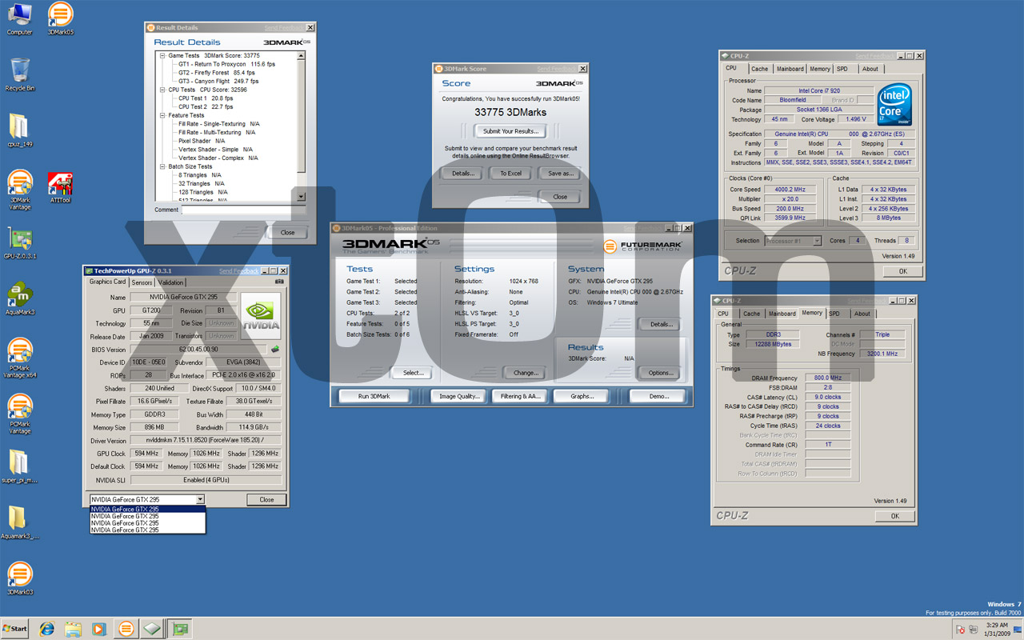Viewport: 1024px width, 640px height.
Task: Switch to the GPU-Z Sensors tab
Action: coord(142,282)
